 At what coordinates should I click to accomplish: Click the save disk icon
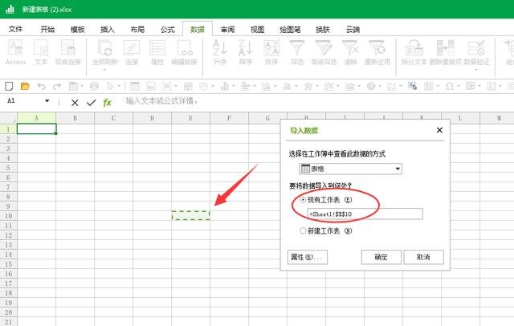[x=73, y=86]
